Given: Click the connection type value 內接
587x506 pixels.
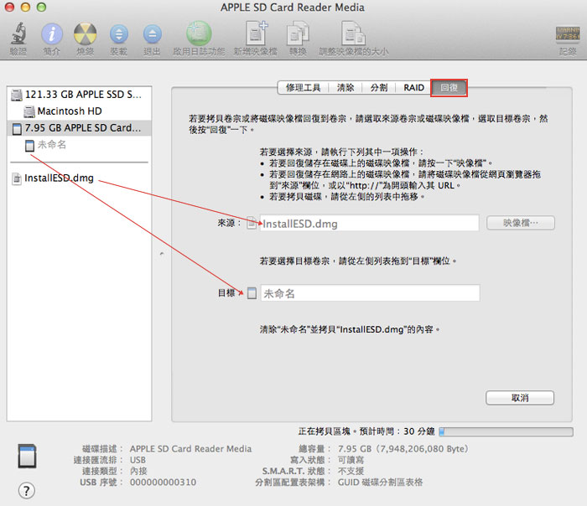Looking at the screenshot, I should click(138, 471).
